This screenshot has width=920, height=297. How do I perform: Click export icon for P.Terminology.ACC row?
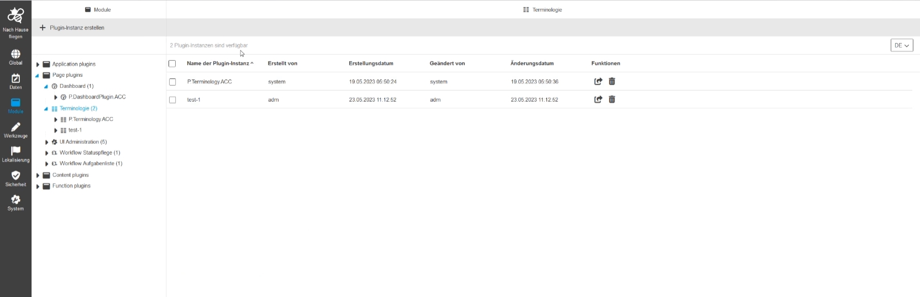click(598, 81)
